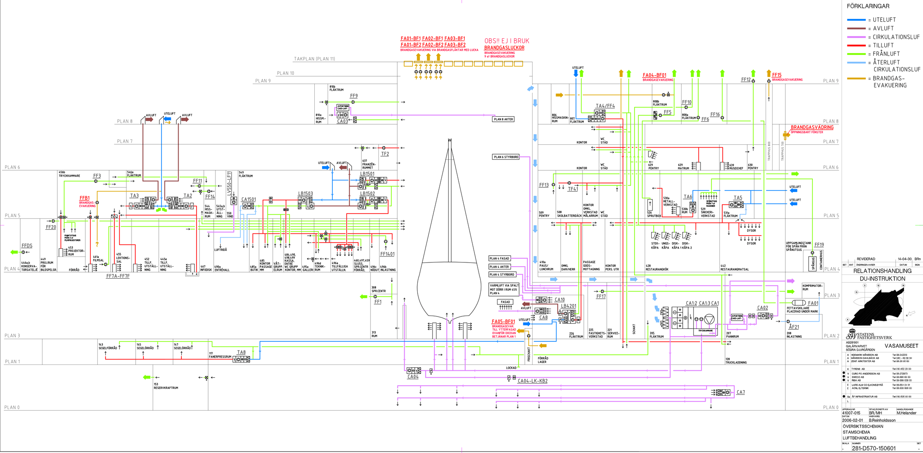Open the red BRANDGASVÄDRING label
923x453 pixels.
point(812,127)
